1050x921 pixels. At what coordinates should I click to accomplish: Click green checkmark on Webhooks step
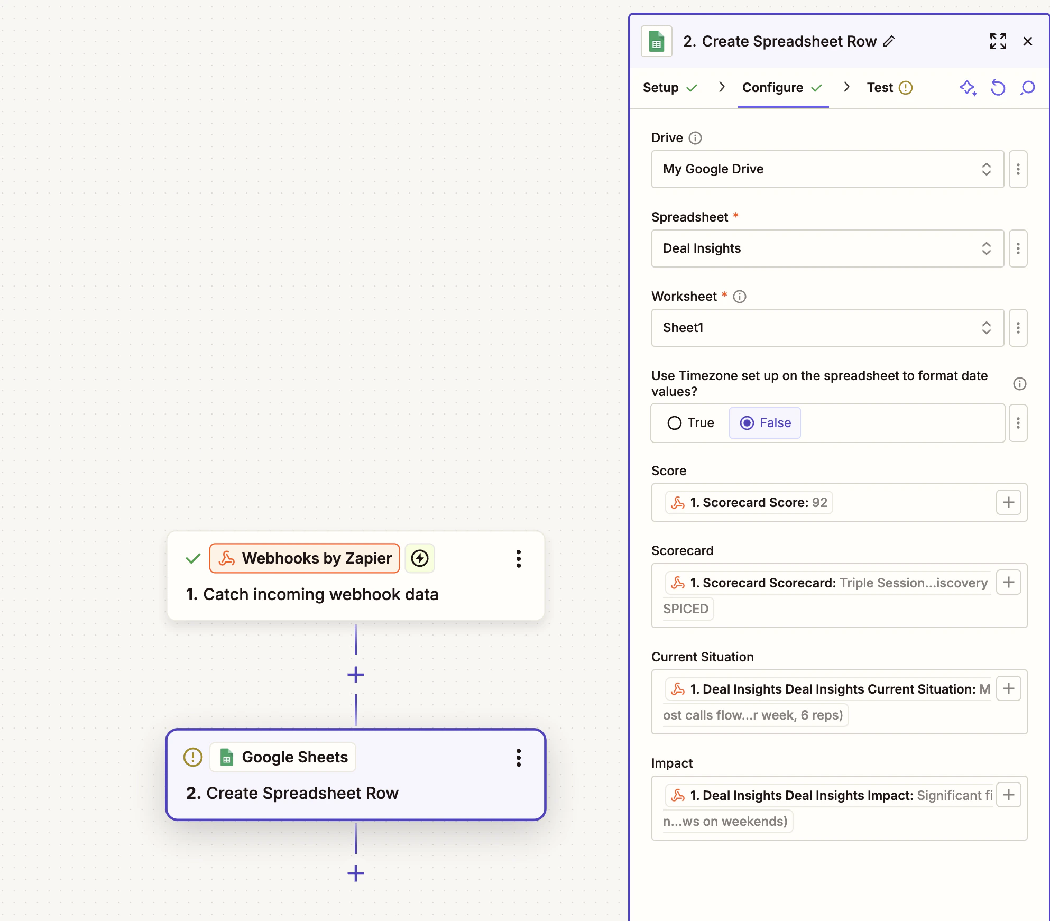[x=193, y=558]
